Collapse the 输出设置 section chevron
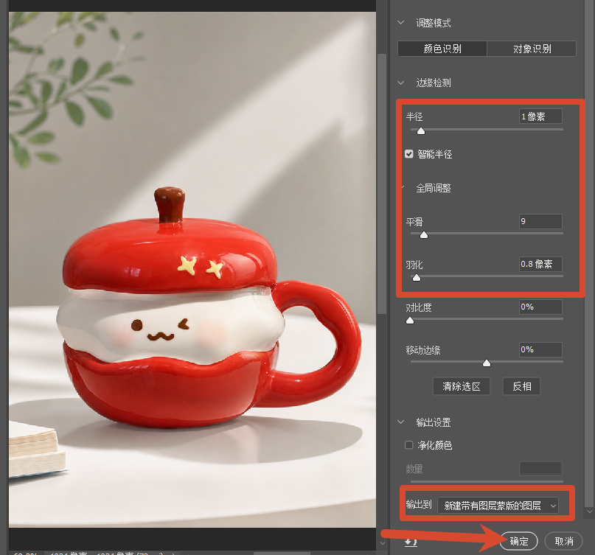This screenshot has width=595, height=555. click(400, 422)
